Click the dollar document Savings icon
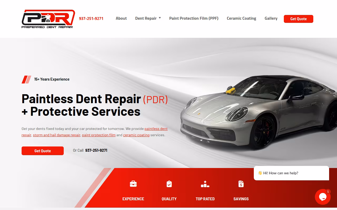The image size is (337, 210). pyautogui.click(x=241, y=184)
